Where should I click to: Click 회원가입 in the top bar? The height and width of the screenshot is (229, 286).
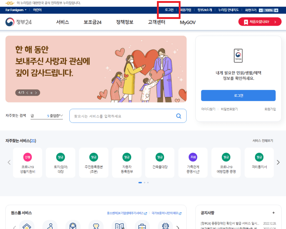coord(186,10)
